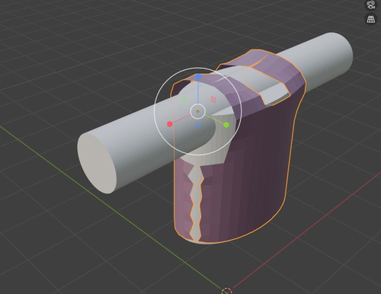This screenshot has width=381, height=294.
Task: Select the red square plane handle
Action: point(213,99)
